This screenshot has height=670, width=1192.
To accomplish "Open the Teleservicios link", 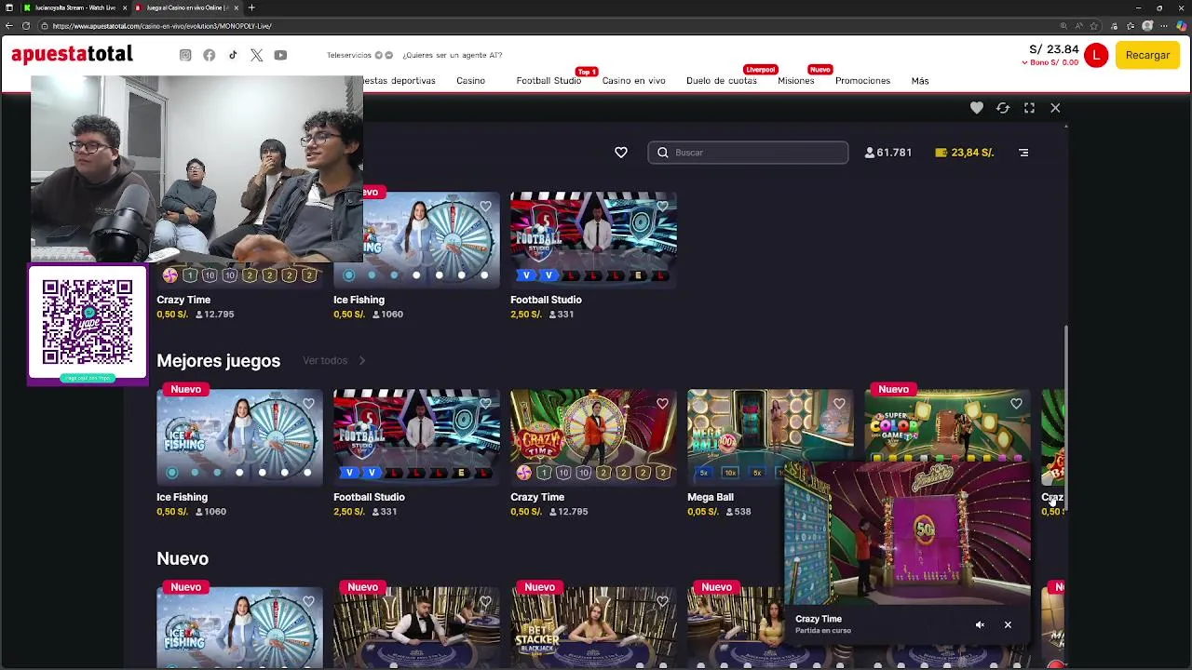I will (x=349, y=55).
